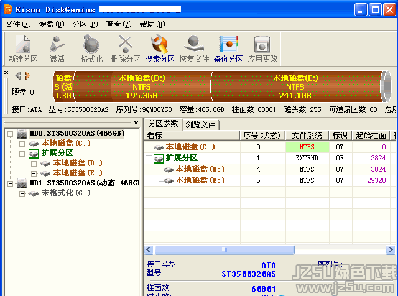
Task: Expand 本地磁盘 (D:) node in tree
Action: pos(34,164)
